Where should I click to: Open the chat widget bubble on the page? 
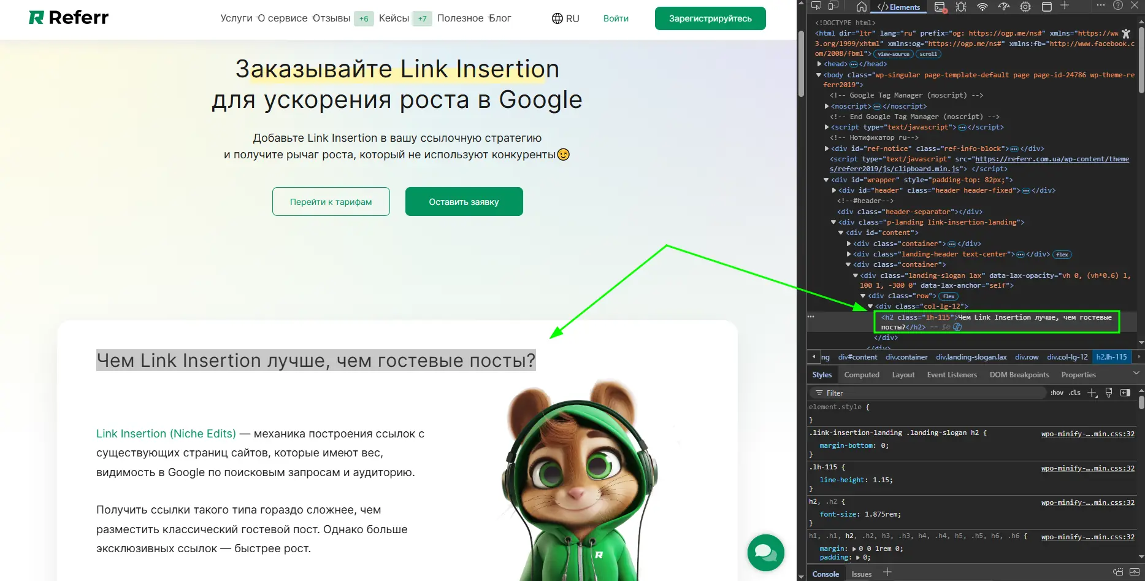(x=765, y=553)
